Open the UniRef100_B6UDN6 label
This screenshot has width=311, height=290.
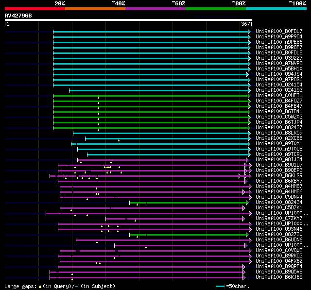[279, 240]
